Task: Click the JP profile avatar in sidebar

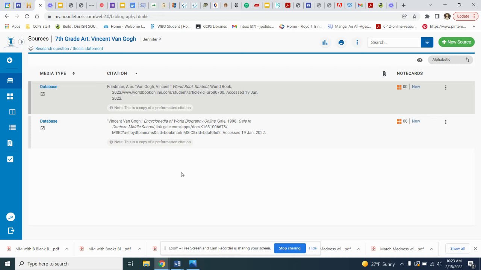Action: point(11,217)
